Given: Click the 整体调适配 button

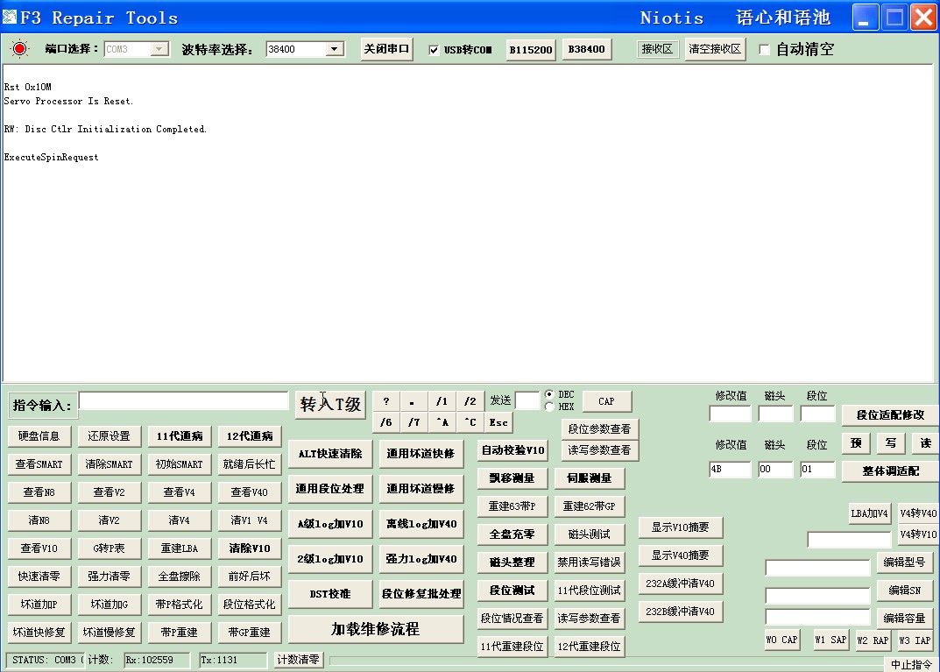Looking at the screenshot, I should coord(890,471).
